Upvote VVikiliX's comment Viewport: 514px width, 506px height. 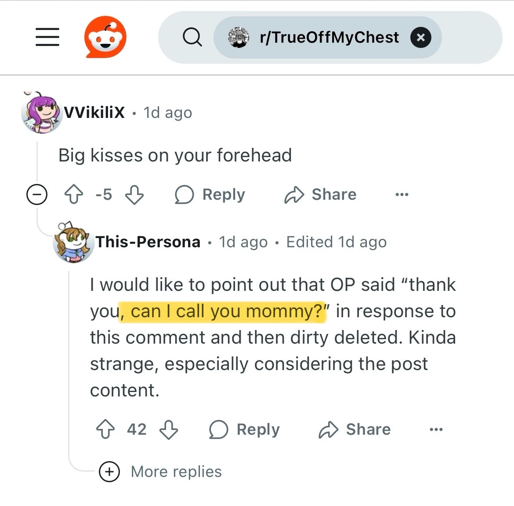coord(74,194)
